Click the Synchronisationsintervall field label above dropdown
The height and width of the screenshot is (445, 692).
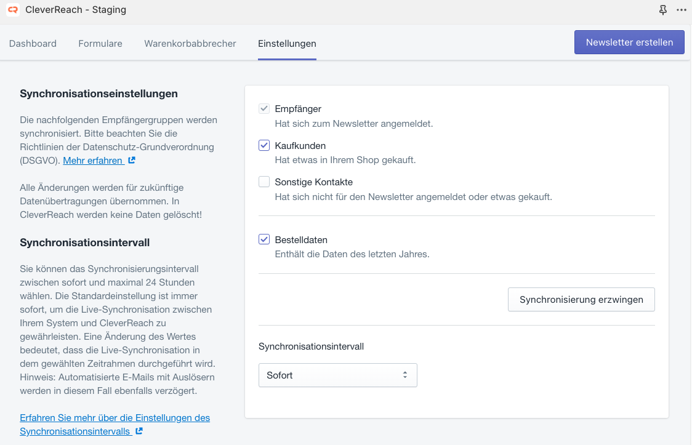coord(311,347)
